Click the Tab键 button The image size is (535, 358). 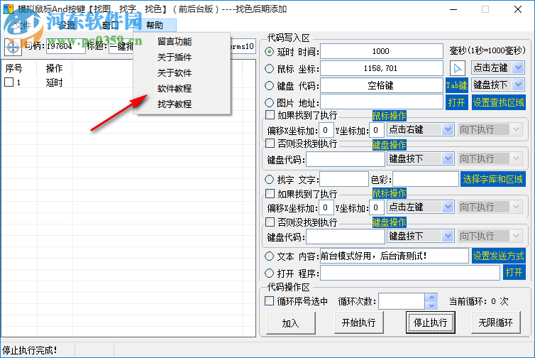click(456, 85)
